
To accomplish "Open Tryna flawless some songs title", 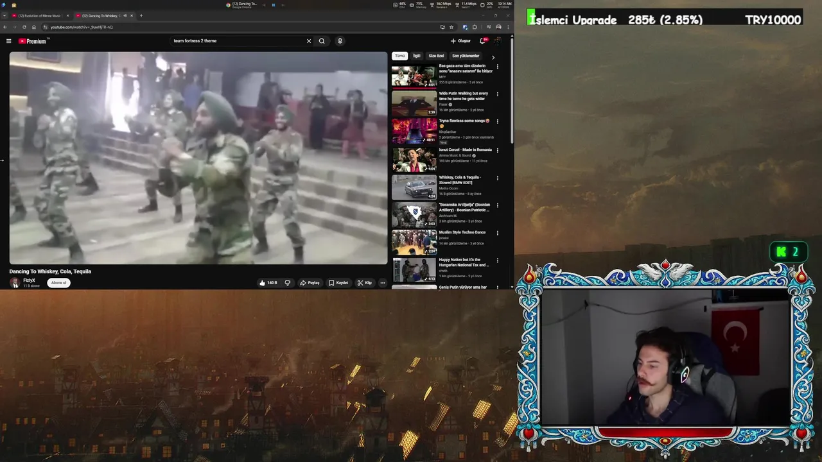I will 464,123.
